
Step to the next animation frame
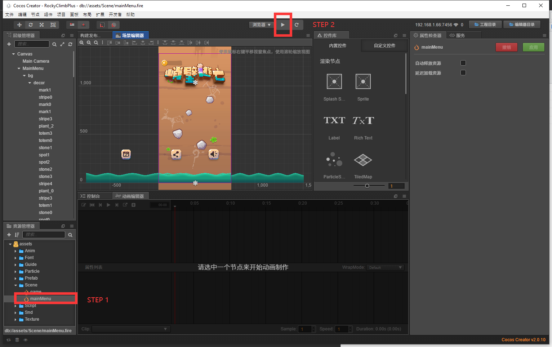pyautogui.click(x=117, y=205)
